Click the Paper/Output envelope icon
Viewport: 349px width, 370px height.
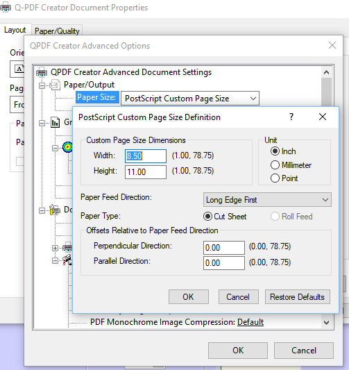click(x=55, y=85)
